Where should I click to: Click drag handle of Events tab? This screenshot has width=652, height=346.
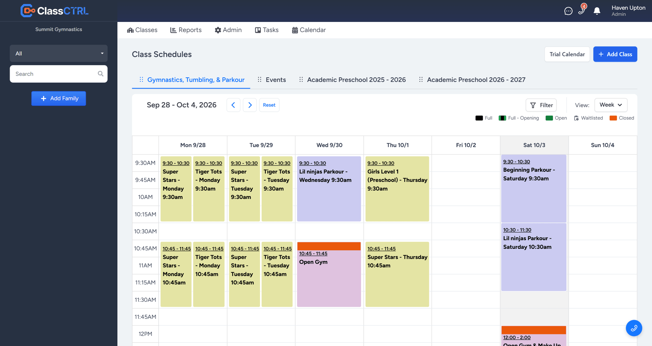click(260, 80)
